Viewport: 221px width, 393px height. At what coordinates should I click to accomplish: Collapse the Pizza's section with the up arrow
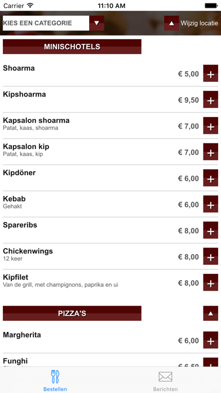[210, 313]
